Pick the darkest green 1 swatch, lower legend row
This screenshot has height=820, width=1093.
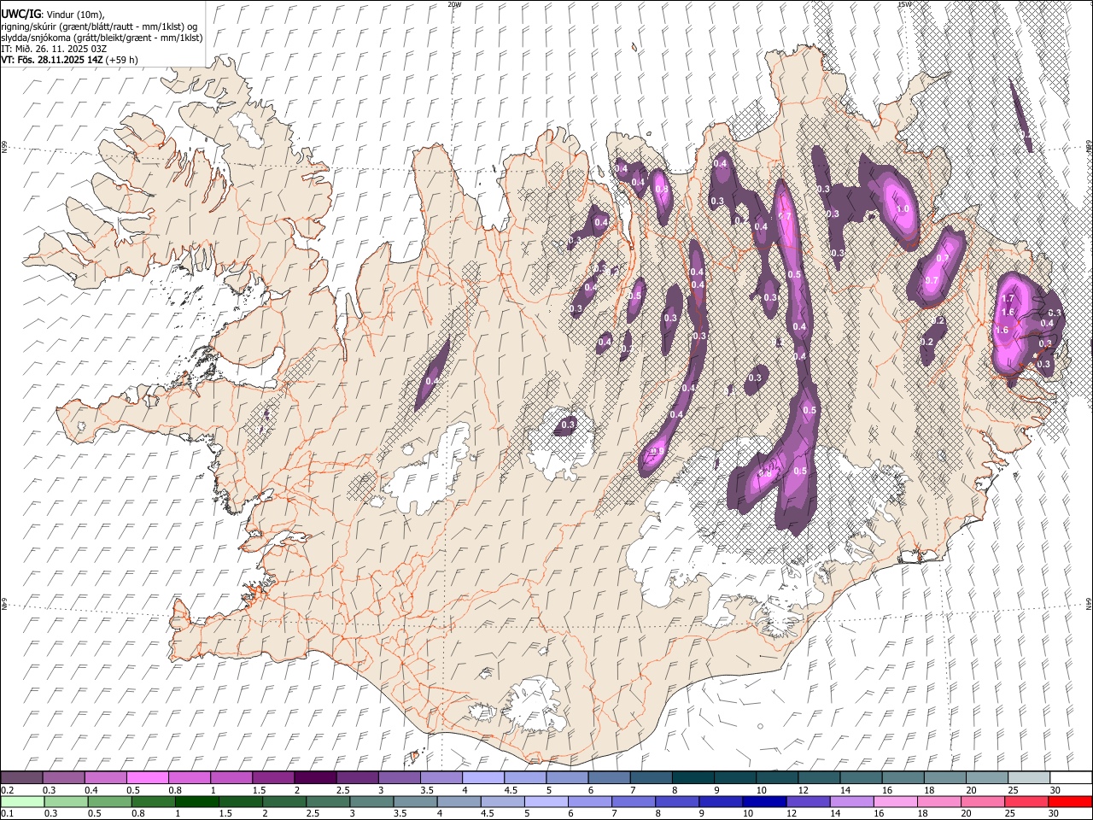(x=197, y=802)
